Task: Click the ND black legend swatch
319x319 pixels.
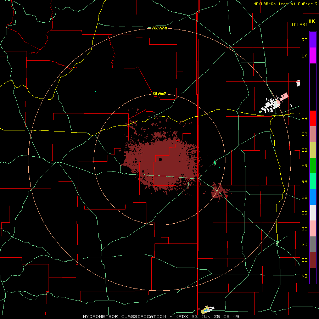Action: click(313, 276)
